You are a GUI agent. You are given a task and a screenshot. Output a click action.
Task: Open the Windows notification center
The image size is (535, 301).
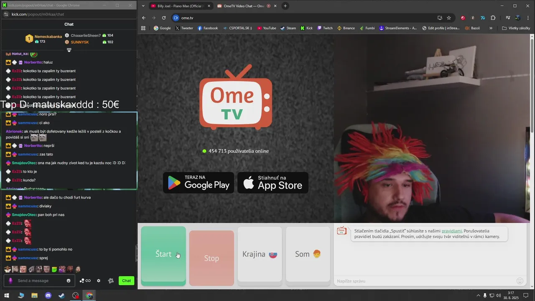[x=527, y=296]
